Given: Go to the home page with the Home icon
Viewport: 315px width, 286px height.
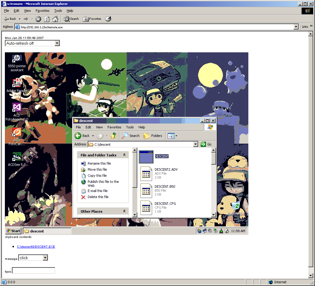Looking at the screenshot, I should pos(55,19).
